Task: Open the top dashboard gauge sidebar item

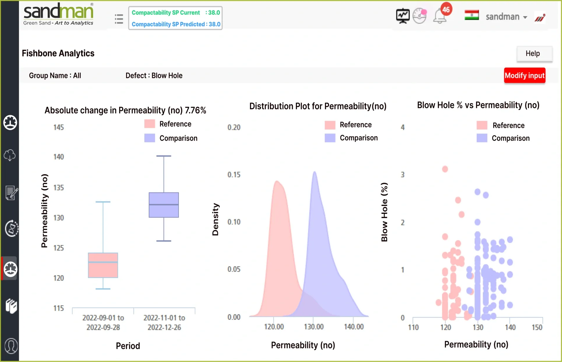Action: tap(10, 122)
